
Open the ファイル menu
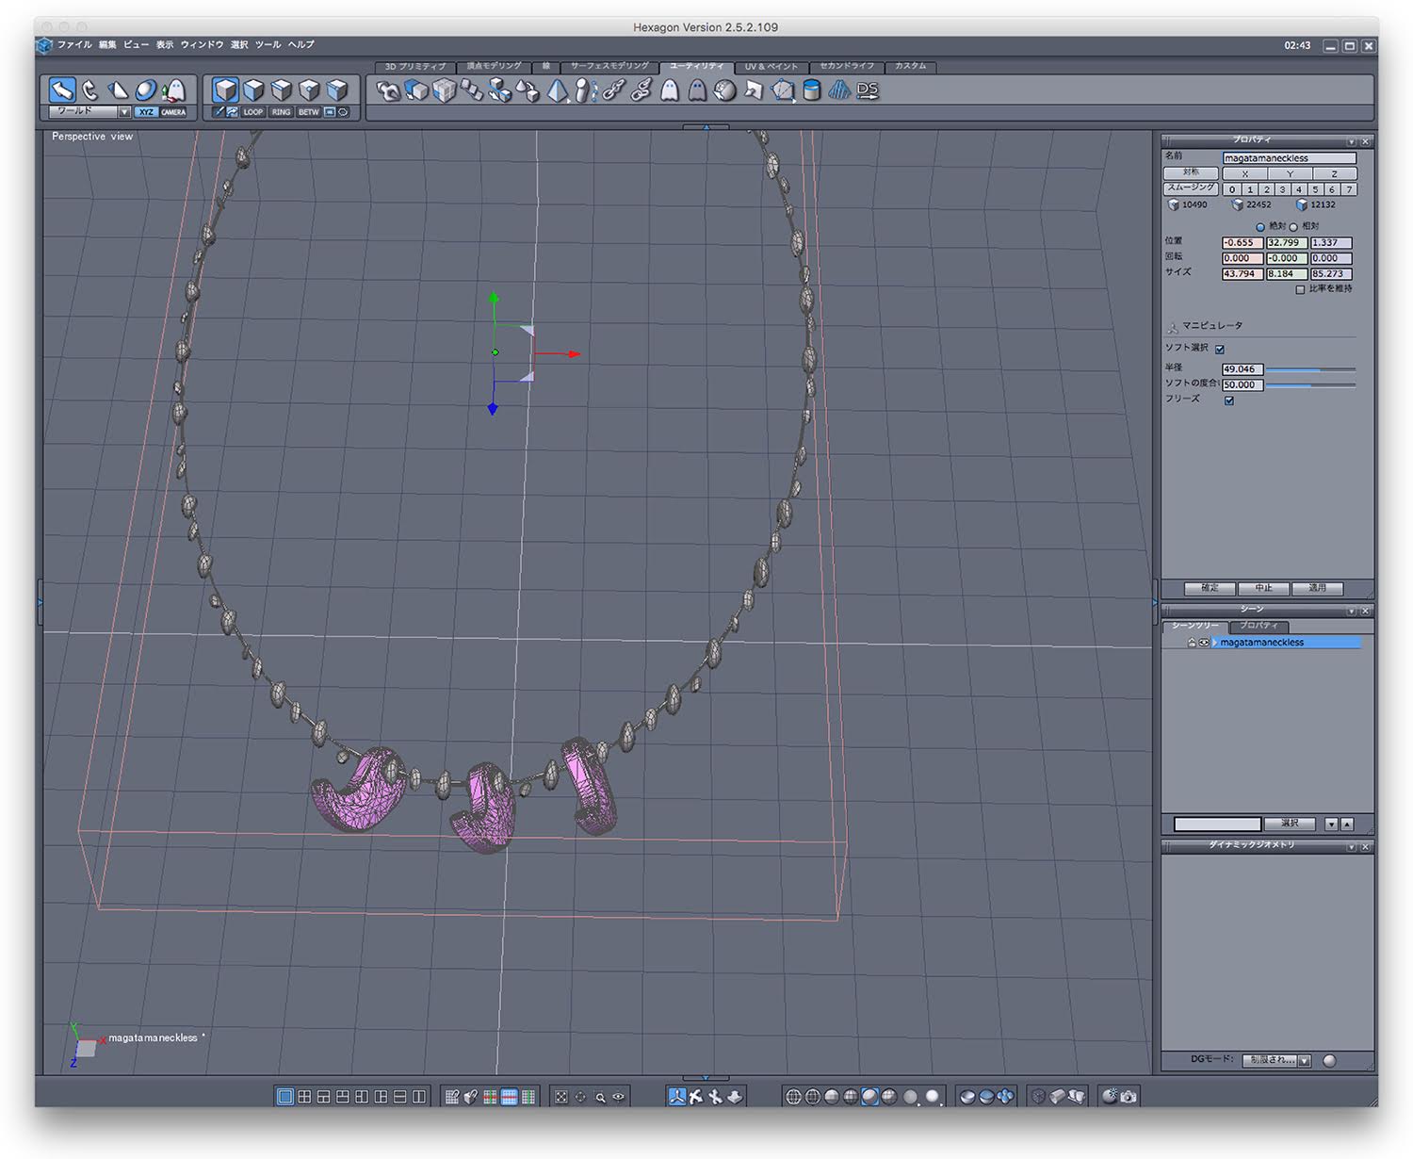coord(74,44)
